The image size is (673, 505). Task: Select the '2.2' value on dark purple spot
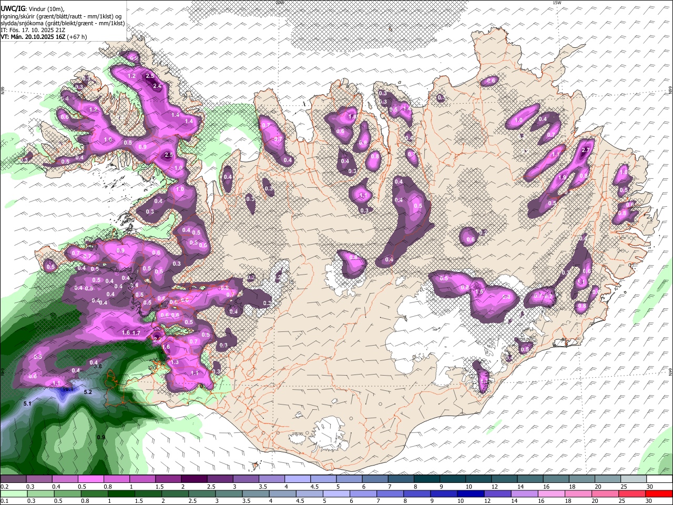tap(157, 338)
